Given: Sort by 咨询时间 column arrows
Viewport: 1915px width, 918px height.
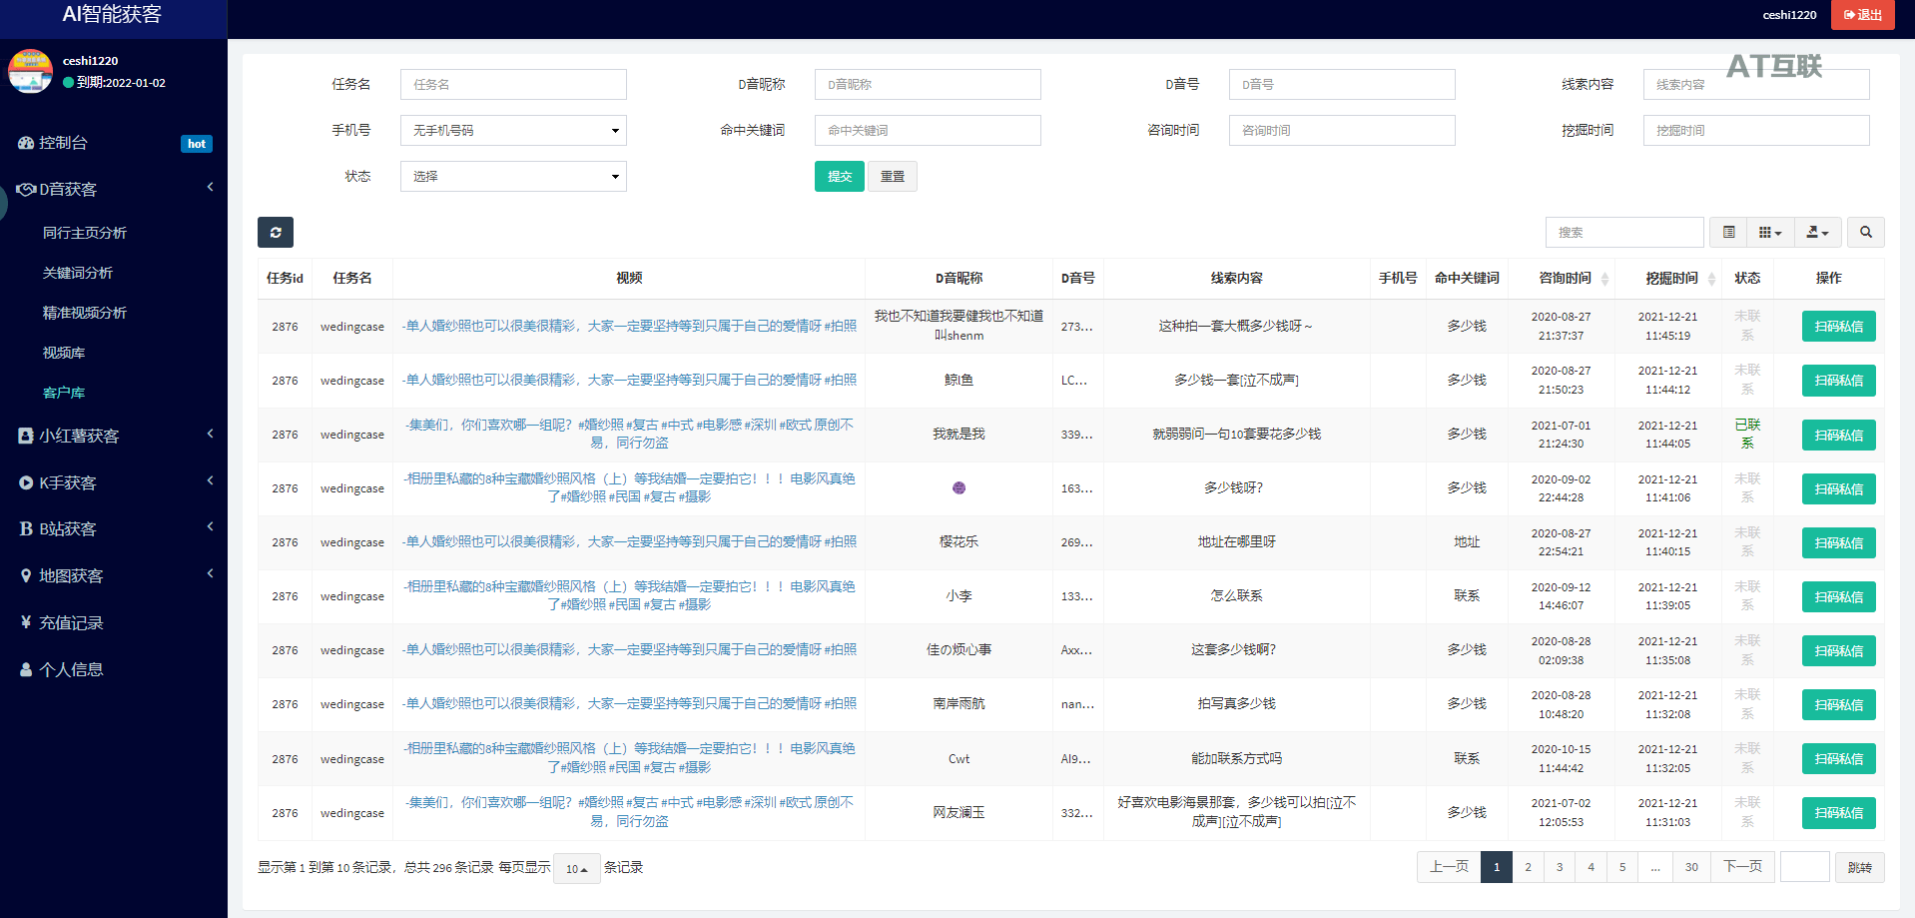Looking at the screenshot, I should tap(1604, 279).
